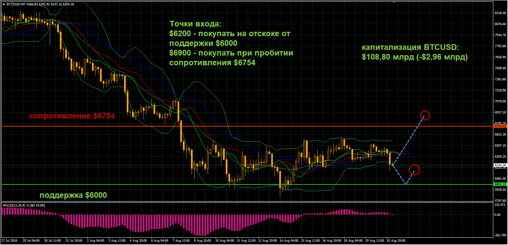508x245 pixels.
Task: Click the 135.471 MACD scale value
Action: pos(500,205)
